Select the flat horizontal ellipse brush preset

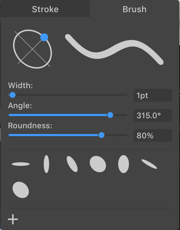point(21,164)
